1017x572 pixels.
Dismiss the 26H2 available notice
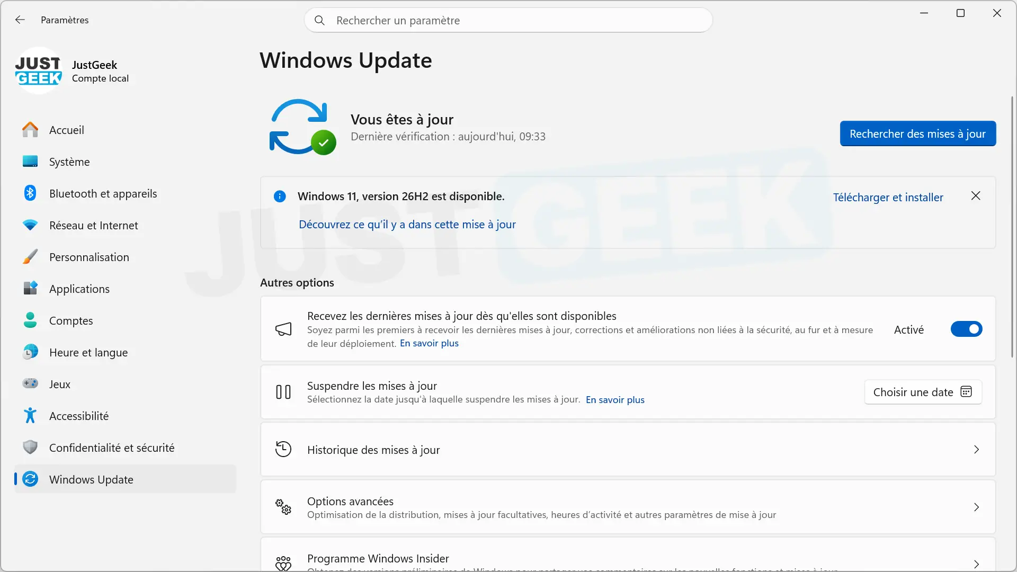976,196
